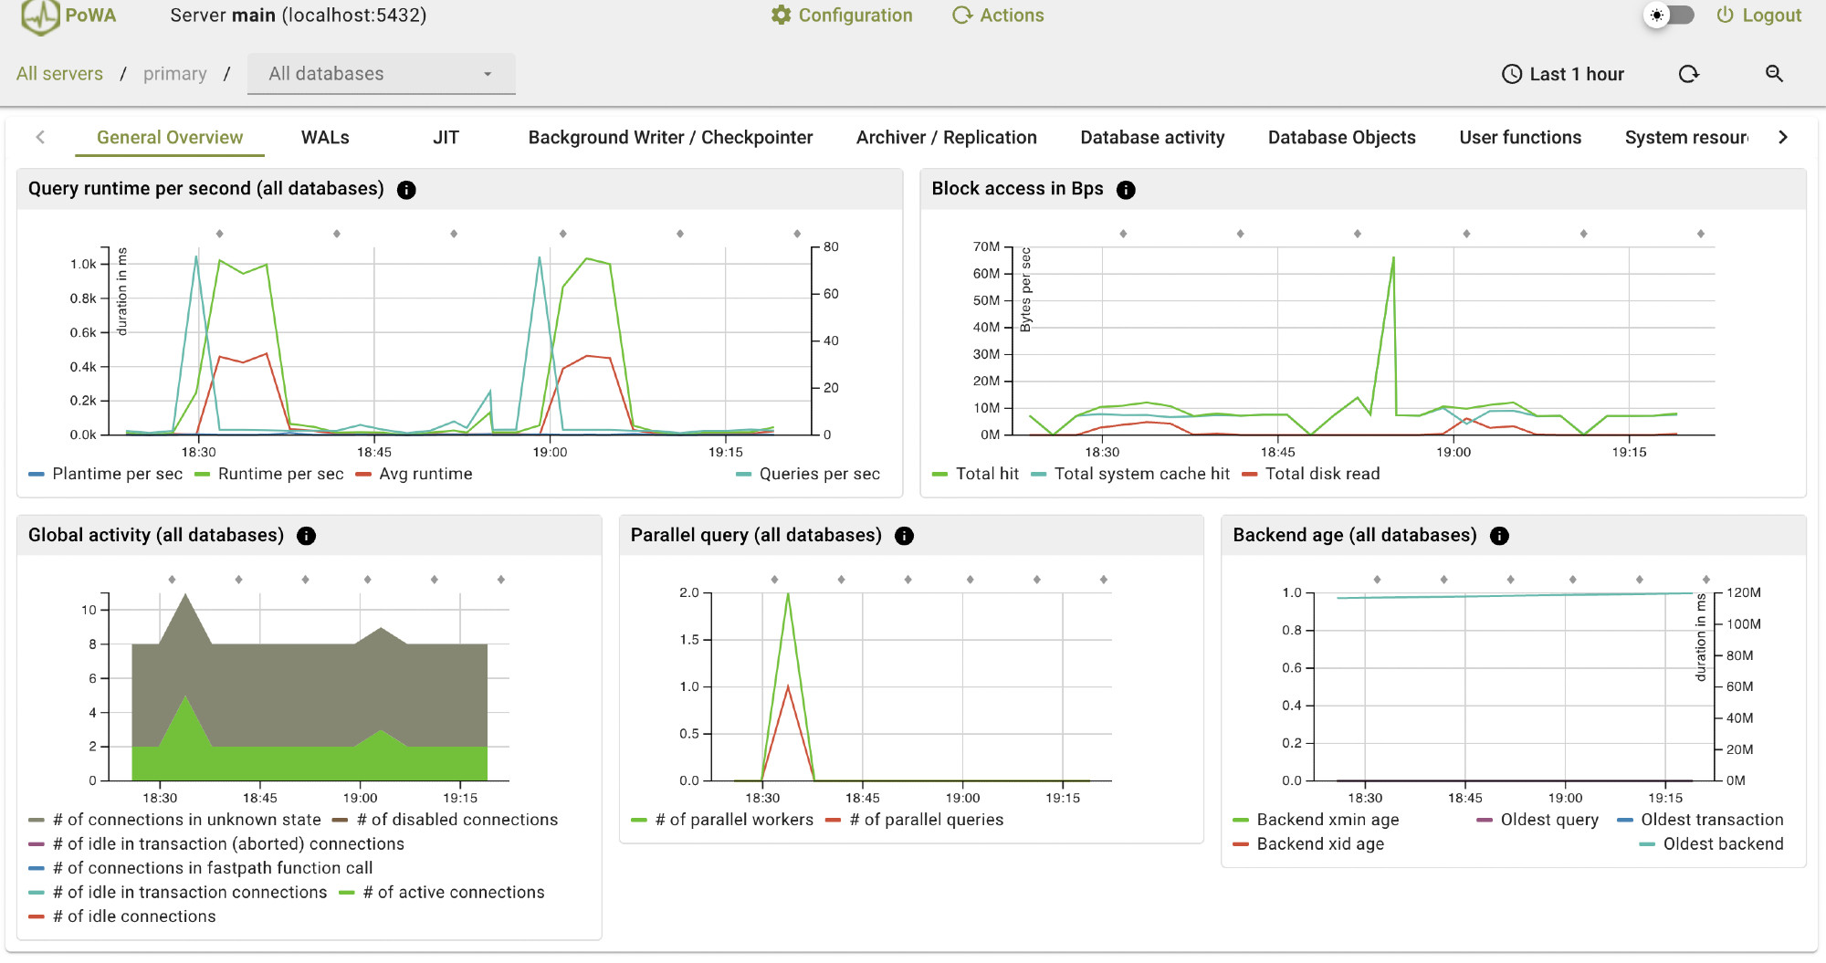Image resolution: width=1826 pixels, height=963 pixels.
Task: Toggle # of active connections legend
Action: [442, 893]
